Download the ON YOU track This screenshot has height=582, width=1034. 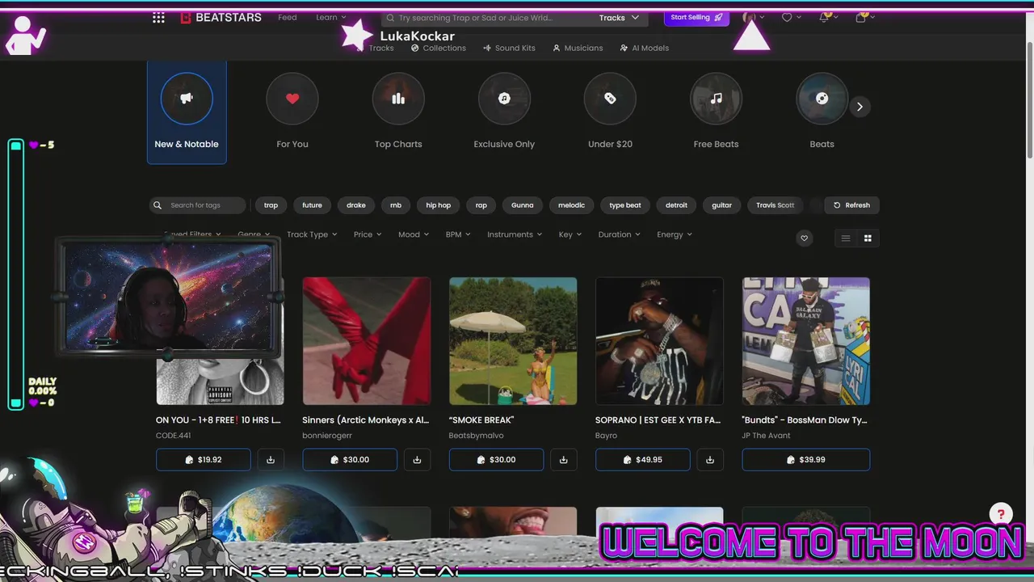point(271,460)
